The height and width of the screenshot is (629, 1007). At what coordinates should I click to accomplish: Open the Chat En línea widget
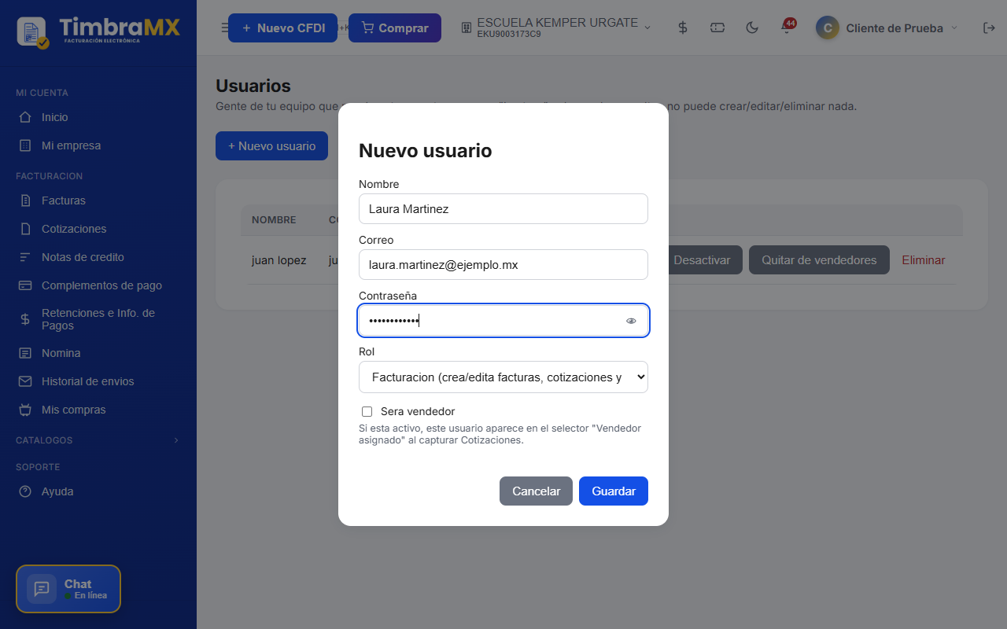coord(68,589)
